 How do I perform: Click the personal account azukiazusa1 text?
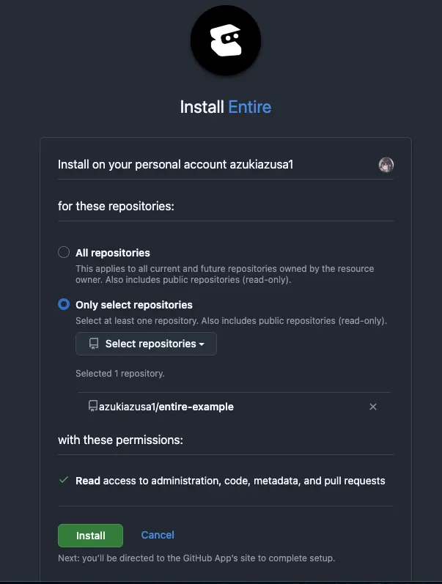[x=175, y=165]
